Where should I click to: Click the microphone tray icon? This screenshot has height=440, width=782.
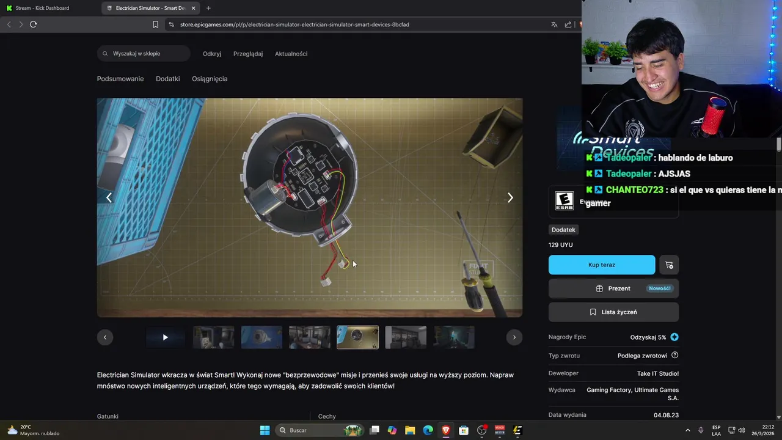pos(701,430)
